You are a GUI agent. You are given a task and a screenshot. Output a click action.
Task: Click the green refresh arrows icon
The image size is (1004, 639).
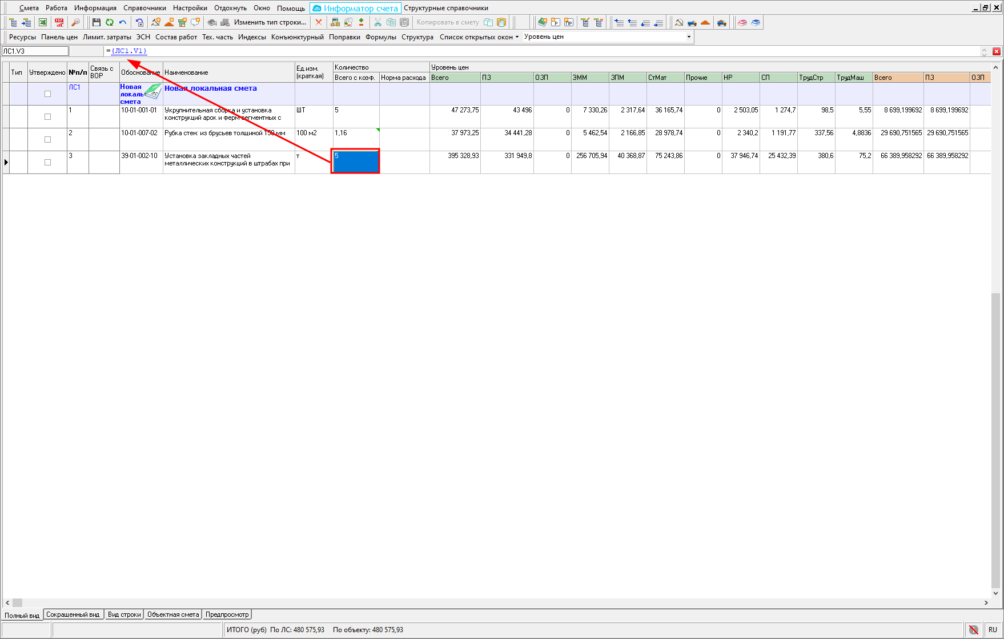coord(109,22)
